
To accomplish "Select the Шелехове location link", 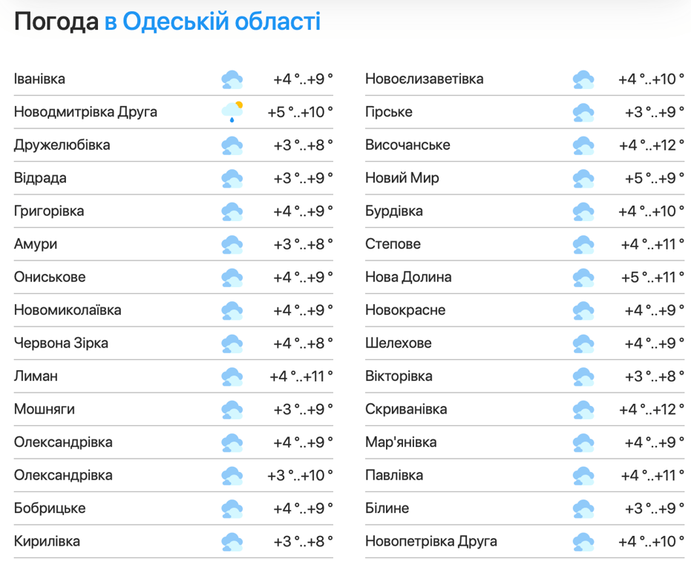I will click(x=398, y=343).
